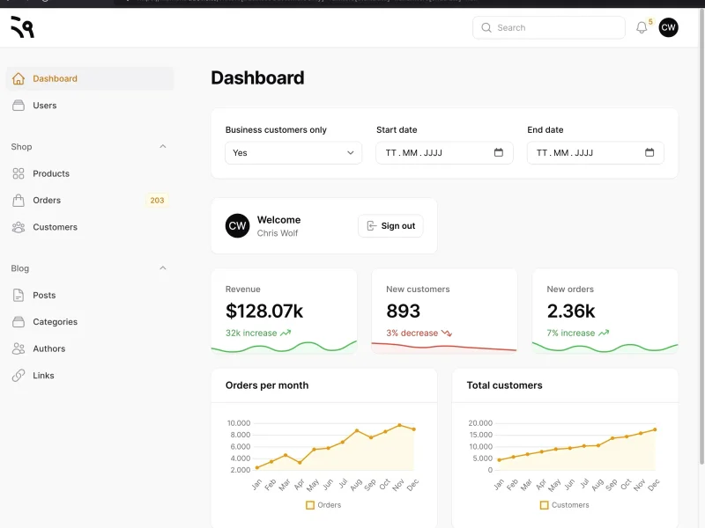Select the Customers icon under Shop
This screenshot has height=528, width=705.
click(x=18, y=227)
